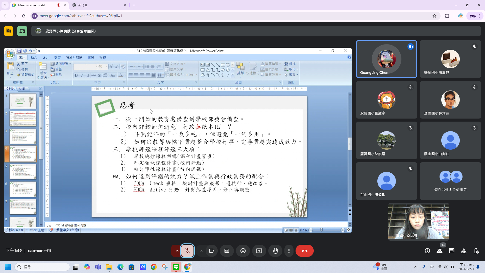Click the 重設 reset slide button
The height and width of the screenshot is (273, 485).
[56, 69]
